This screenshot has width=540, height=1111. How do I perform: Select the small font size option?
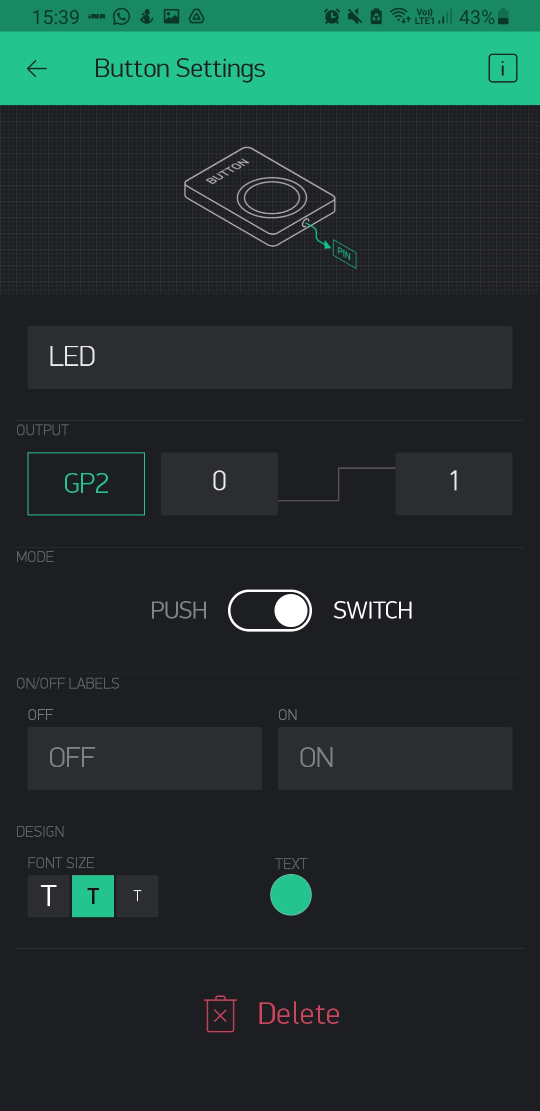(x=137, y=896)
